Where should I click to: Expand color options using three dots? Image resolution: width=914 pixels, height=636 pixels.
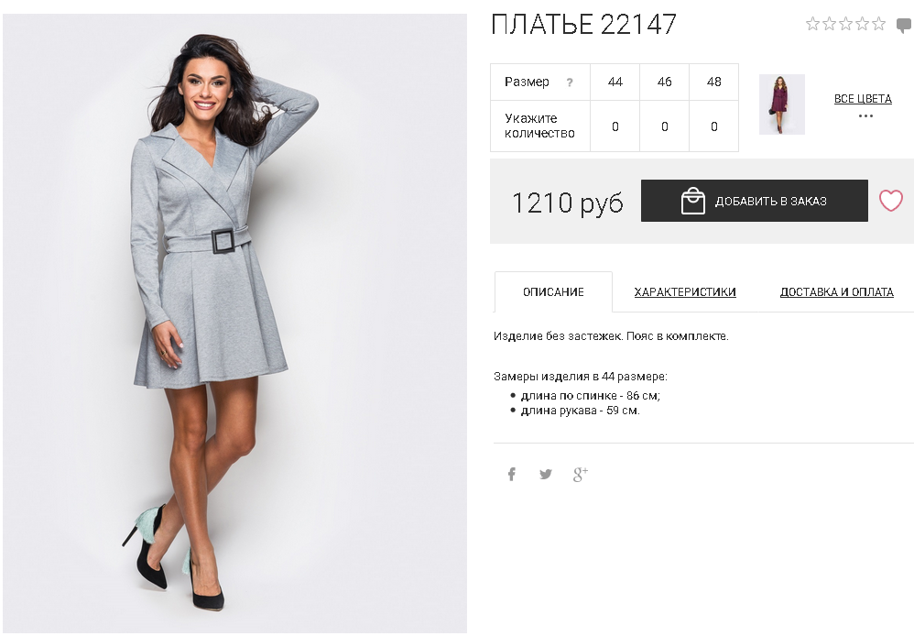[x=865, y=116]
